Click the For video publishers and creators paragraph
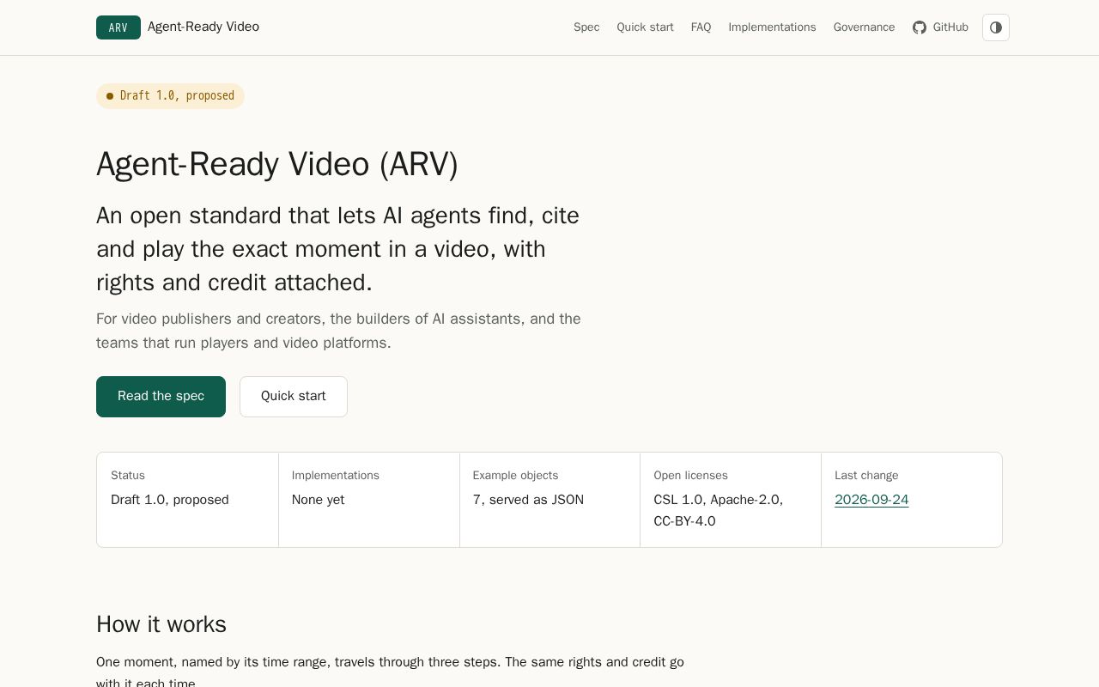The height and width of the screenshot is (687, 1099). pyautogui.click(x=339, y=331)
